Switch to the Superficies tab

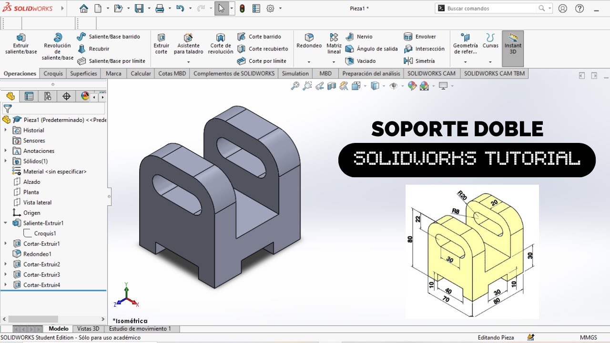click(83, 73)
